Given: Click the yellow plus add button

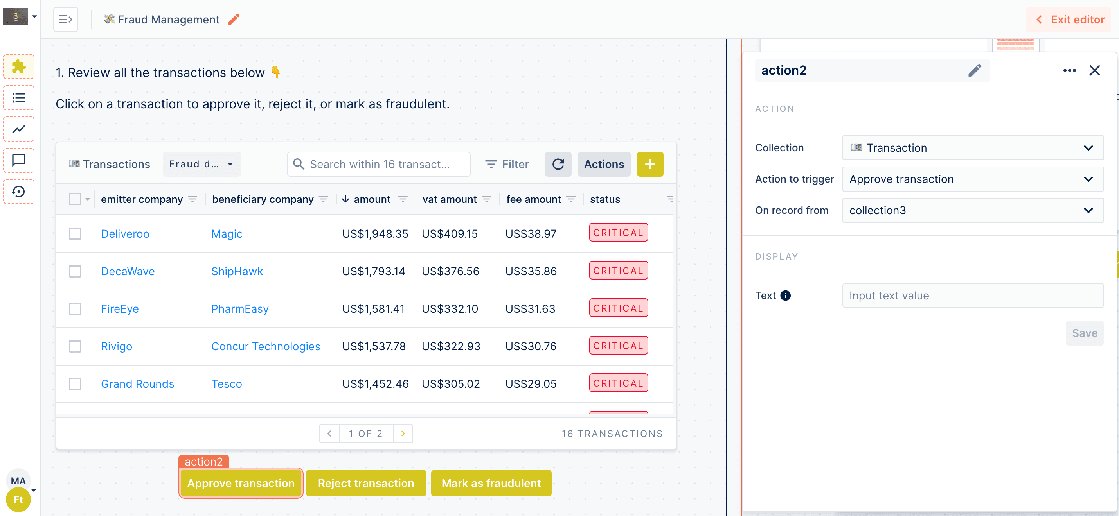Looking at the screenshot, I should point(649,164).
